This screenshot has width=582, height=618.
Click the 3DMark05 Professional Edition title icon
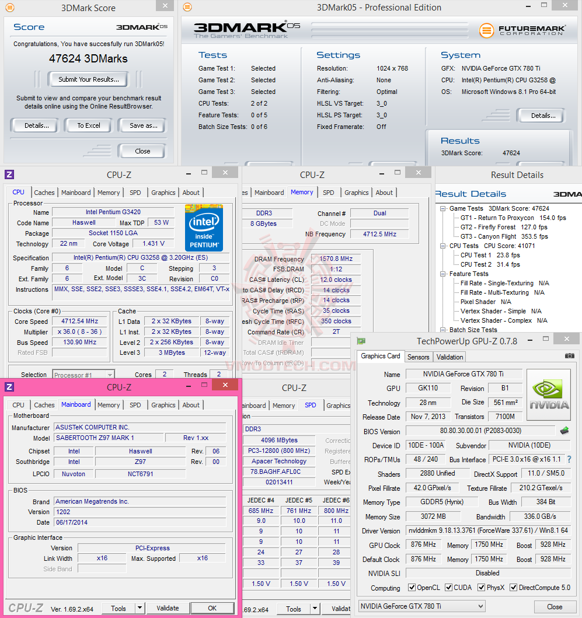click(188, 7)
